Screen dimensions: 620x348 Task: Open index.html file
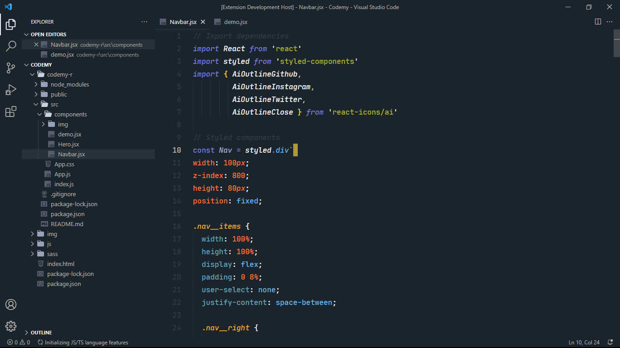tap(88, 264)
